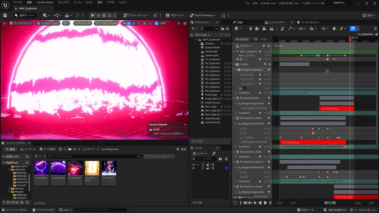Click the +トラック add track button

tap(242, 39)
